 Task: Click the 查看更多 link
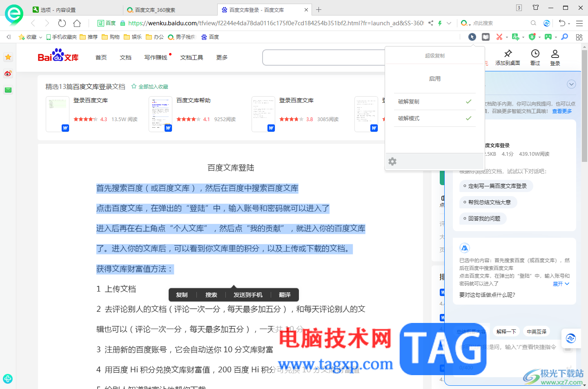click(x=562, y=111)
